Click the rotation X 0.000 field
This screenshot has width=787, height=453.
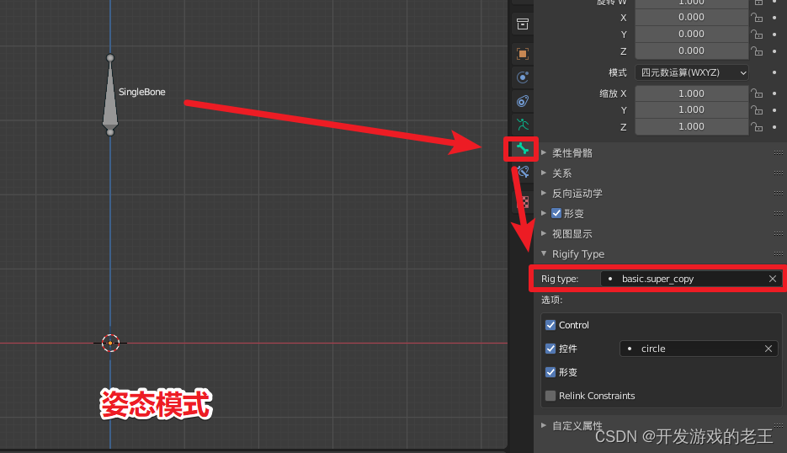692,18
